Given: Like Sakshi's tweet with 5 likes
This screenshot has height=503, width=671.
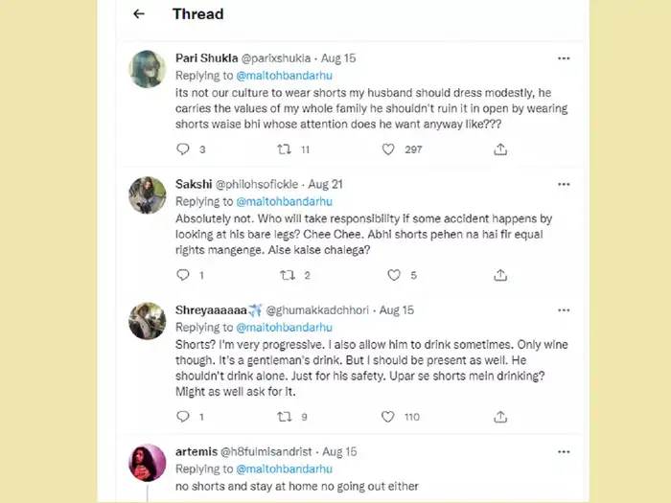Looking at the screenshot, I should (393, 275).
